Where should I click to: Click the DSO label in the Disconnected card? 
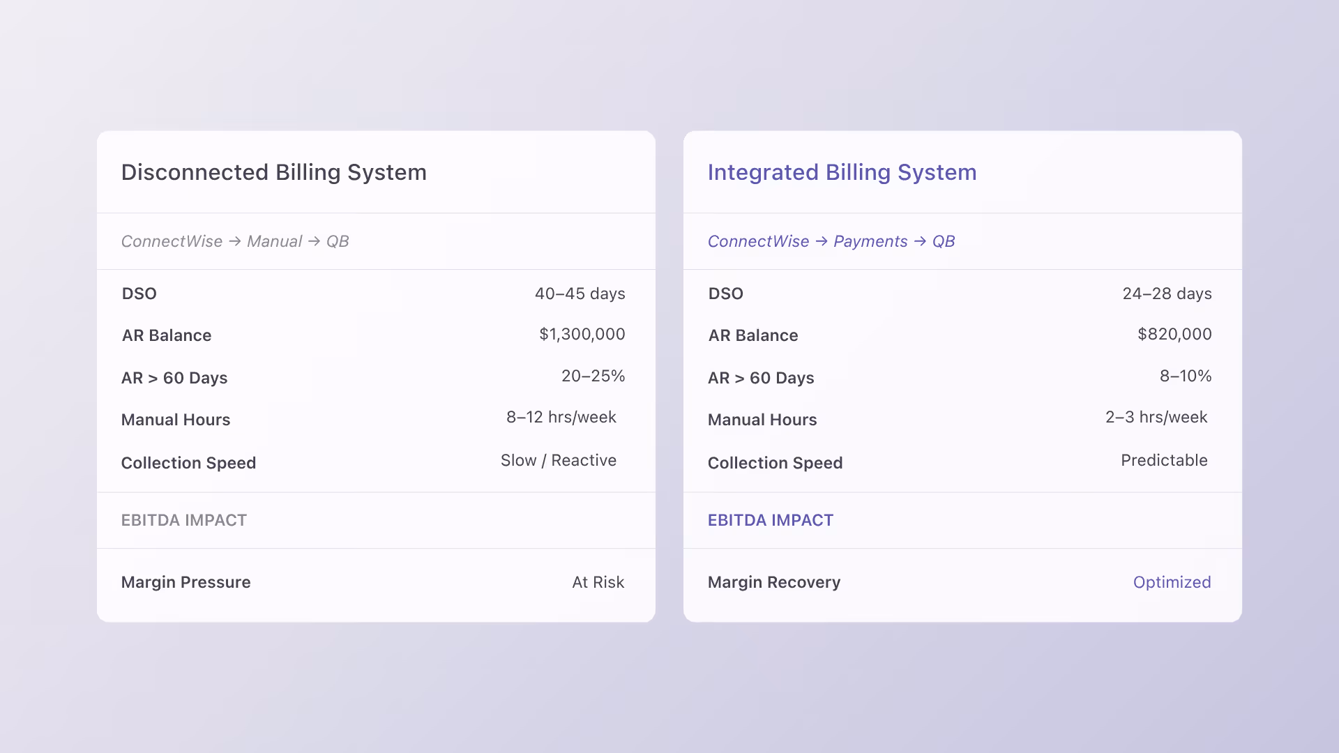pos(139,294)
